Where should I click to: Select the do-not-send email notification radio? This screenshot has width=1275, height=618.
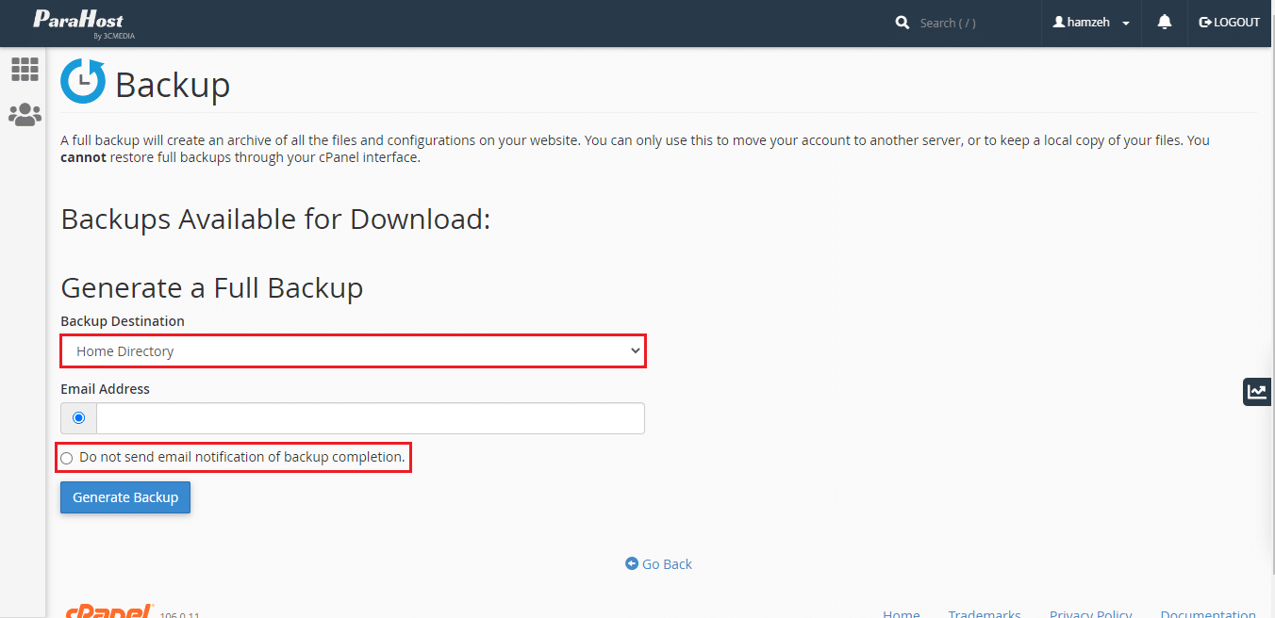(x=67, y=459)
